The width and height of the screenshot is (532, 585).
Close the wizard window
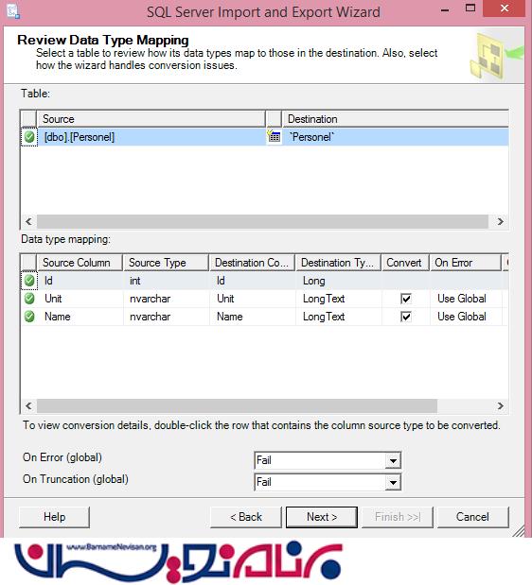pyautogui.click(x=504, y=9)
